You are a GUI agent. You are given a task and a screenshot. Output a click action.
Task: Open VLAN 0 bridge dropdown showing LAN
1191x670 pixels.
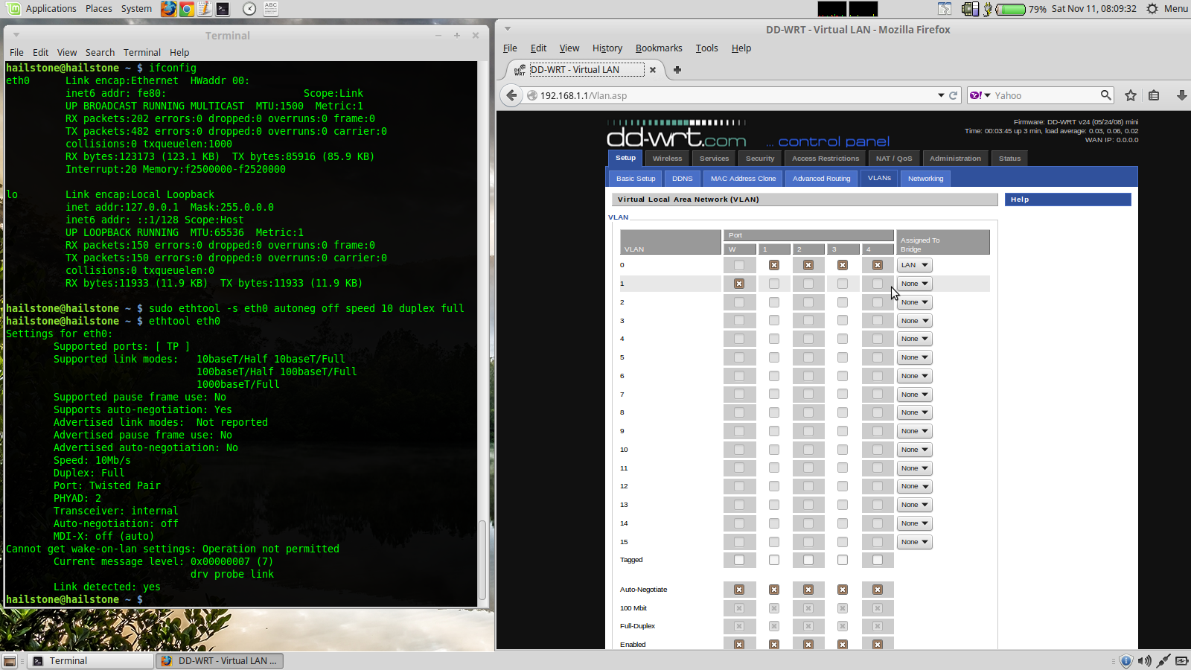[914, 265]
